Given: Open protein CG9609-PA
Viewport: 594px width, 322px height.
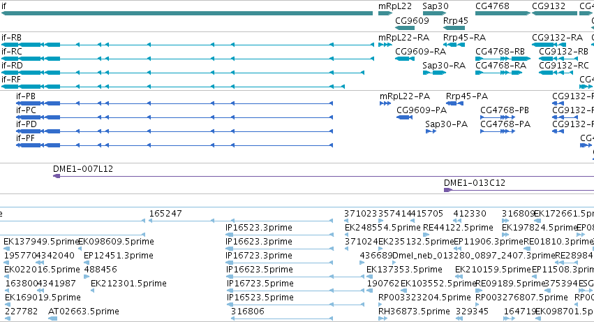Looking at the screenshot, I should click(405, 117).
